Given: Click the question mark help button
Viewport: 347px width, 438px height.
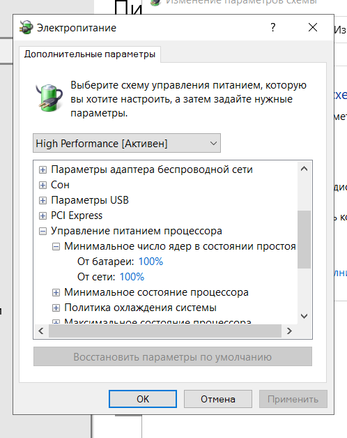Looking at the screenshot, I should click(x=272, y=27).
